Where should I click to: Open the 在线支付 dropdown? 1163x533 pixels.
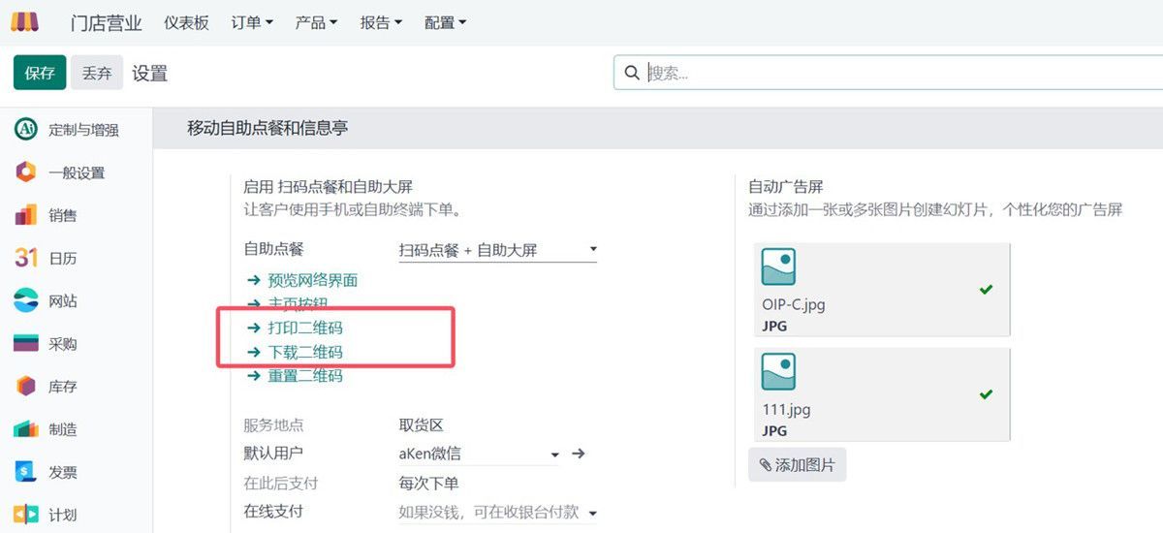coord(593,513)
